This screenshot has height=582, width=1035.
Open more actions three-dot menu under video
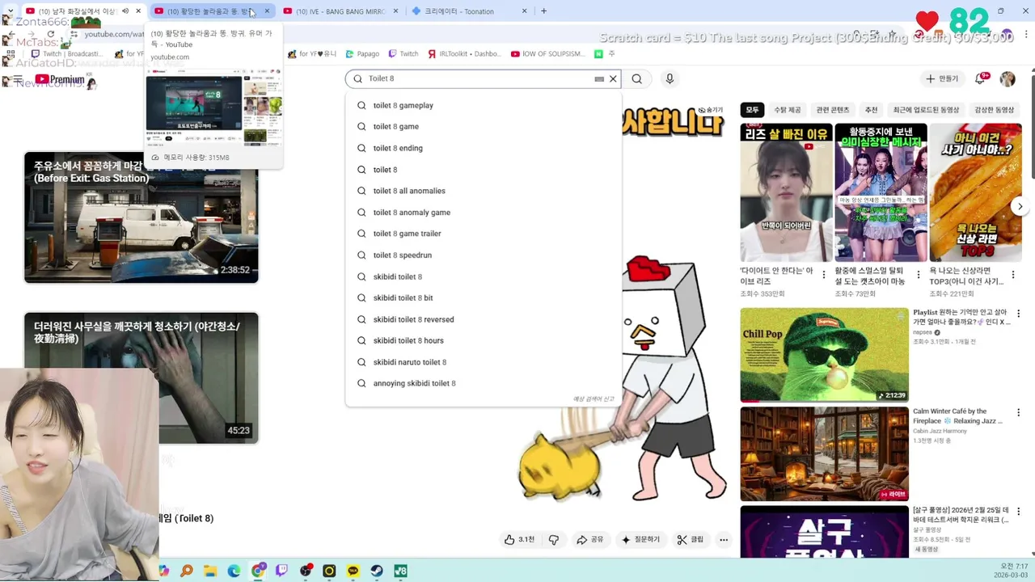[724, 539]
